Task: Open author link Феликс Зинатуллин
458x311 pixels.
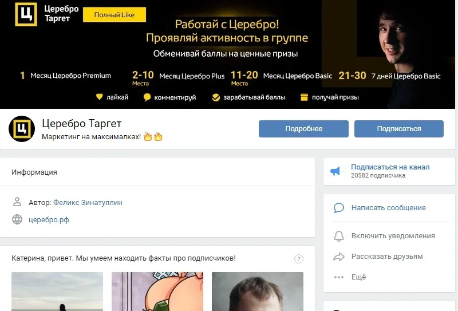Action: coord(88,203)
